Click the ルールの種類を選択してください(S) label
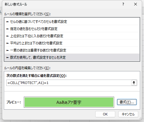 (x=27, y=14)
